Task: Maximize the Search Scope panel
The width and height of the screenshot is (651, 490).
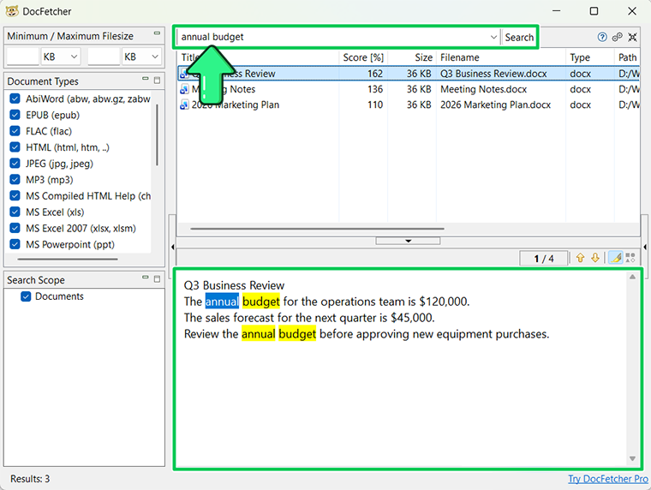Action: coord(157,278)
